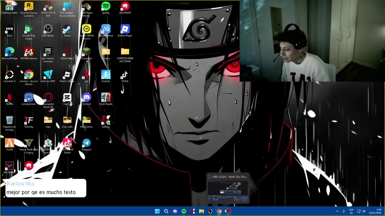Open the clips edits folder
The width and height of the screenshot is (385, 216).
pos(67,122)
